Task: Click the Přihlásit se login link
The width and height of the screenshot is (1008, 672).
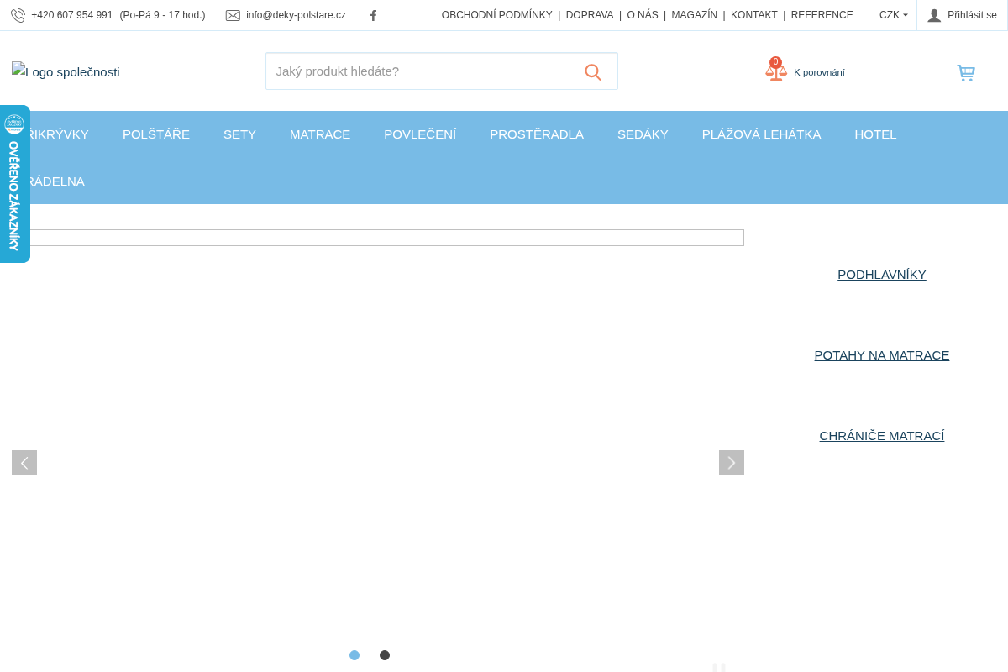Action: point(972,15)
